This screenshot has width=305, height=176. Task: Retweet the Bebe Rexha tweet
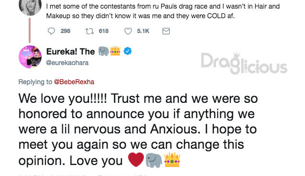click(90, 31)
